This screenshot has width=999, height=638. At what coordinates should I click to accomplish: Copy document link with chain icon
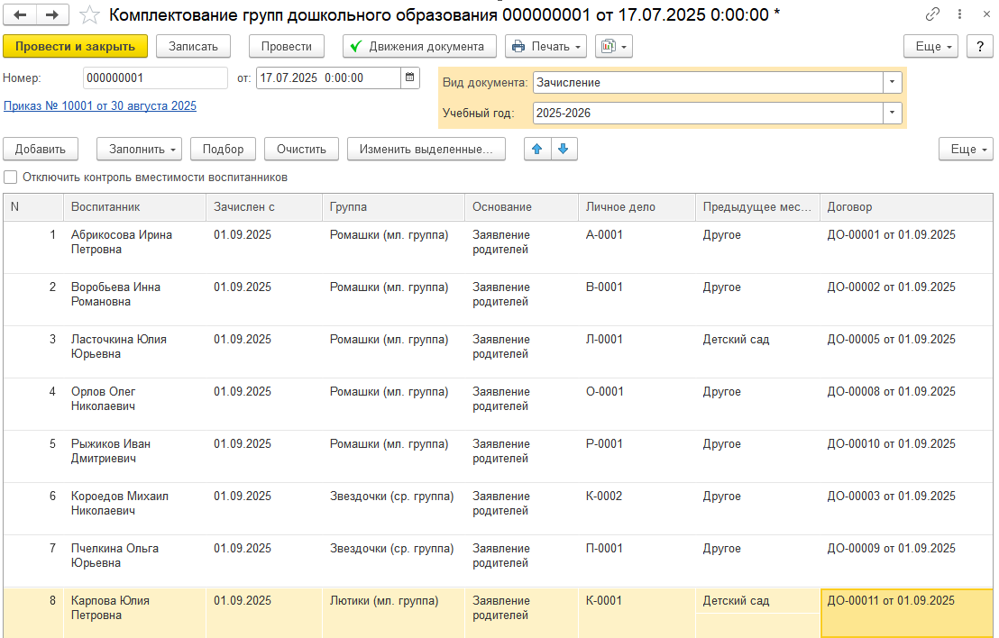(x=932, y=15)
